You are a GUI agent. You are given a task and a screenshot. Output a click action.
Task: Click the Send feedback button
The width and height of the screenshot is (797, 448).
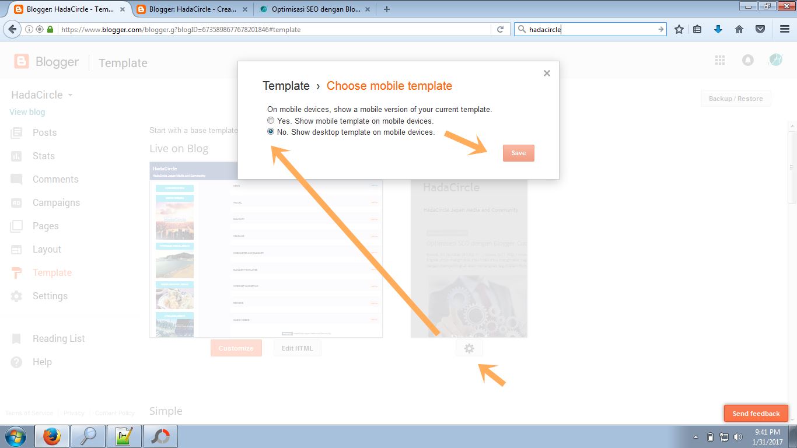coord(756,414)
